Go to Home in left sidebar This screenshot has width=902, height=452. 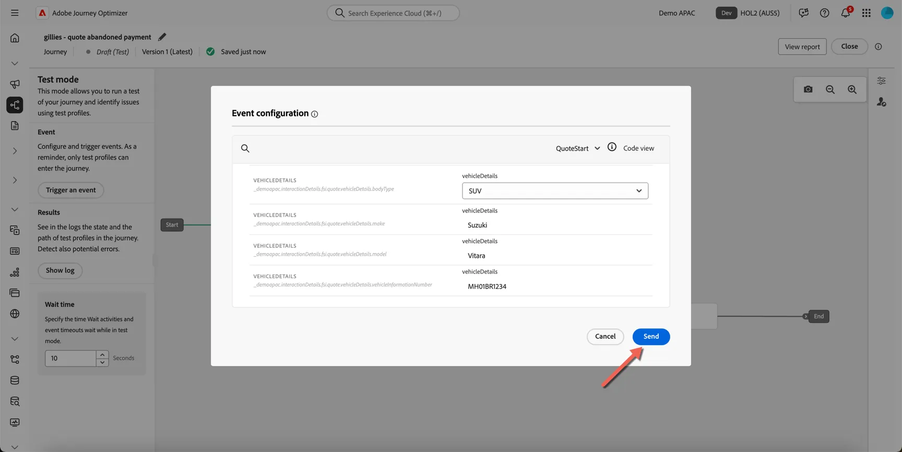click(15, 38)
